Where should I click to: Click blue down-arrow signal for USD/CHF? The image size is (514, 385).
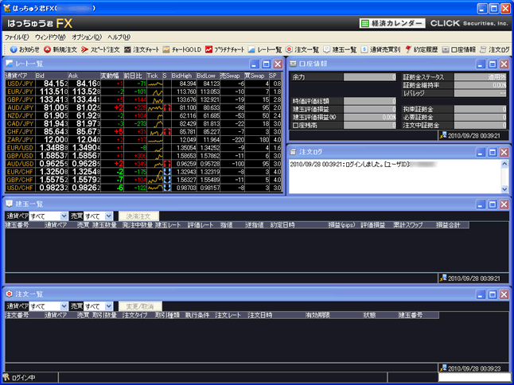coord(167,188)
